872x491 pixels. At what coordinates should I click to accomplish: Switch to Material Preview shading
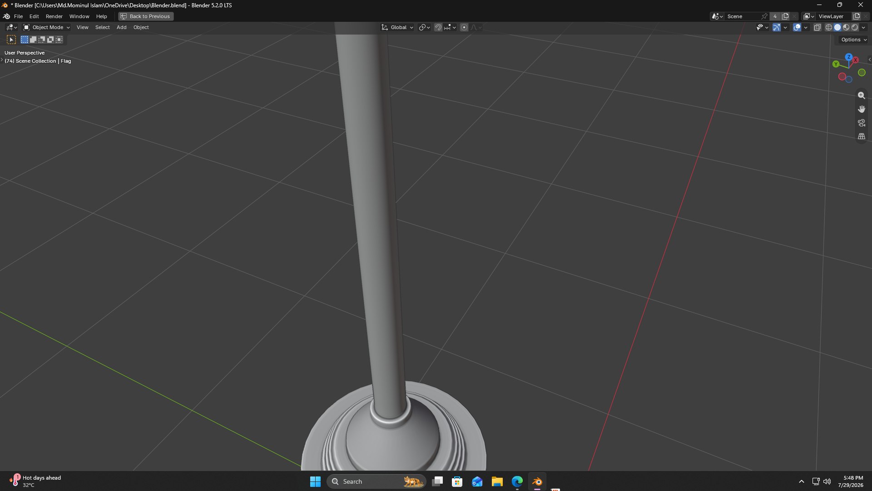point(846,27)
